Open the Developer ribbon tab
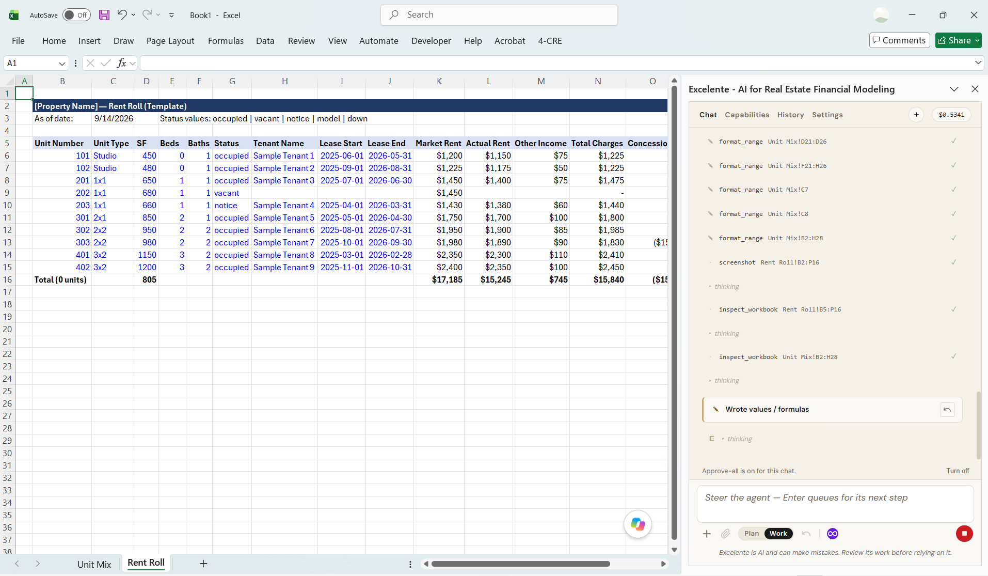Viewport: 988px width, 576px height. point(431,41)
